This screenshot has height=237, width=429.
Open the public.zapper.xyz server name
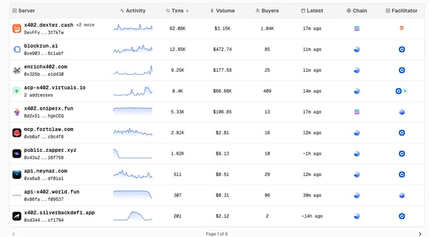point(50,151)
